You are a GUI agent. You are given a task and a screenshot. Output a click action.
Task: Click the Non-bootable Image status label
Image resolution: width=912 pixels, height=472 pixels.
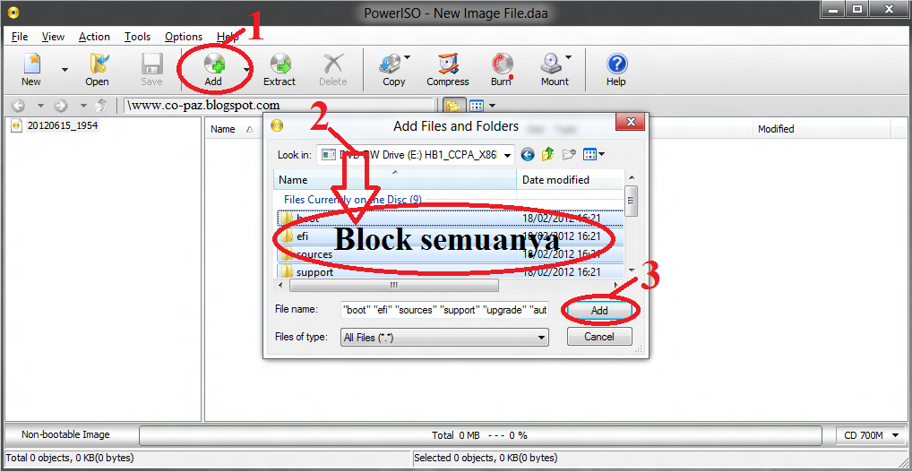pyautogui.click(x=65, y=434)
